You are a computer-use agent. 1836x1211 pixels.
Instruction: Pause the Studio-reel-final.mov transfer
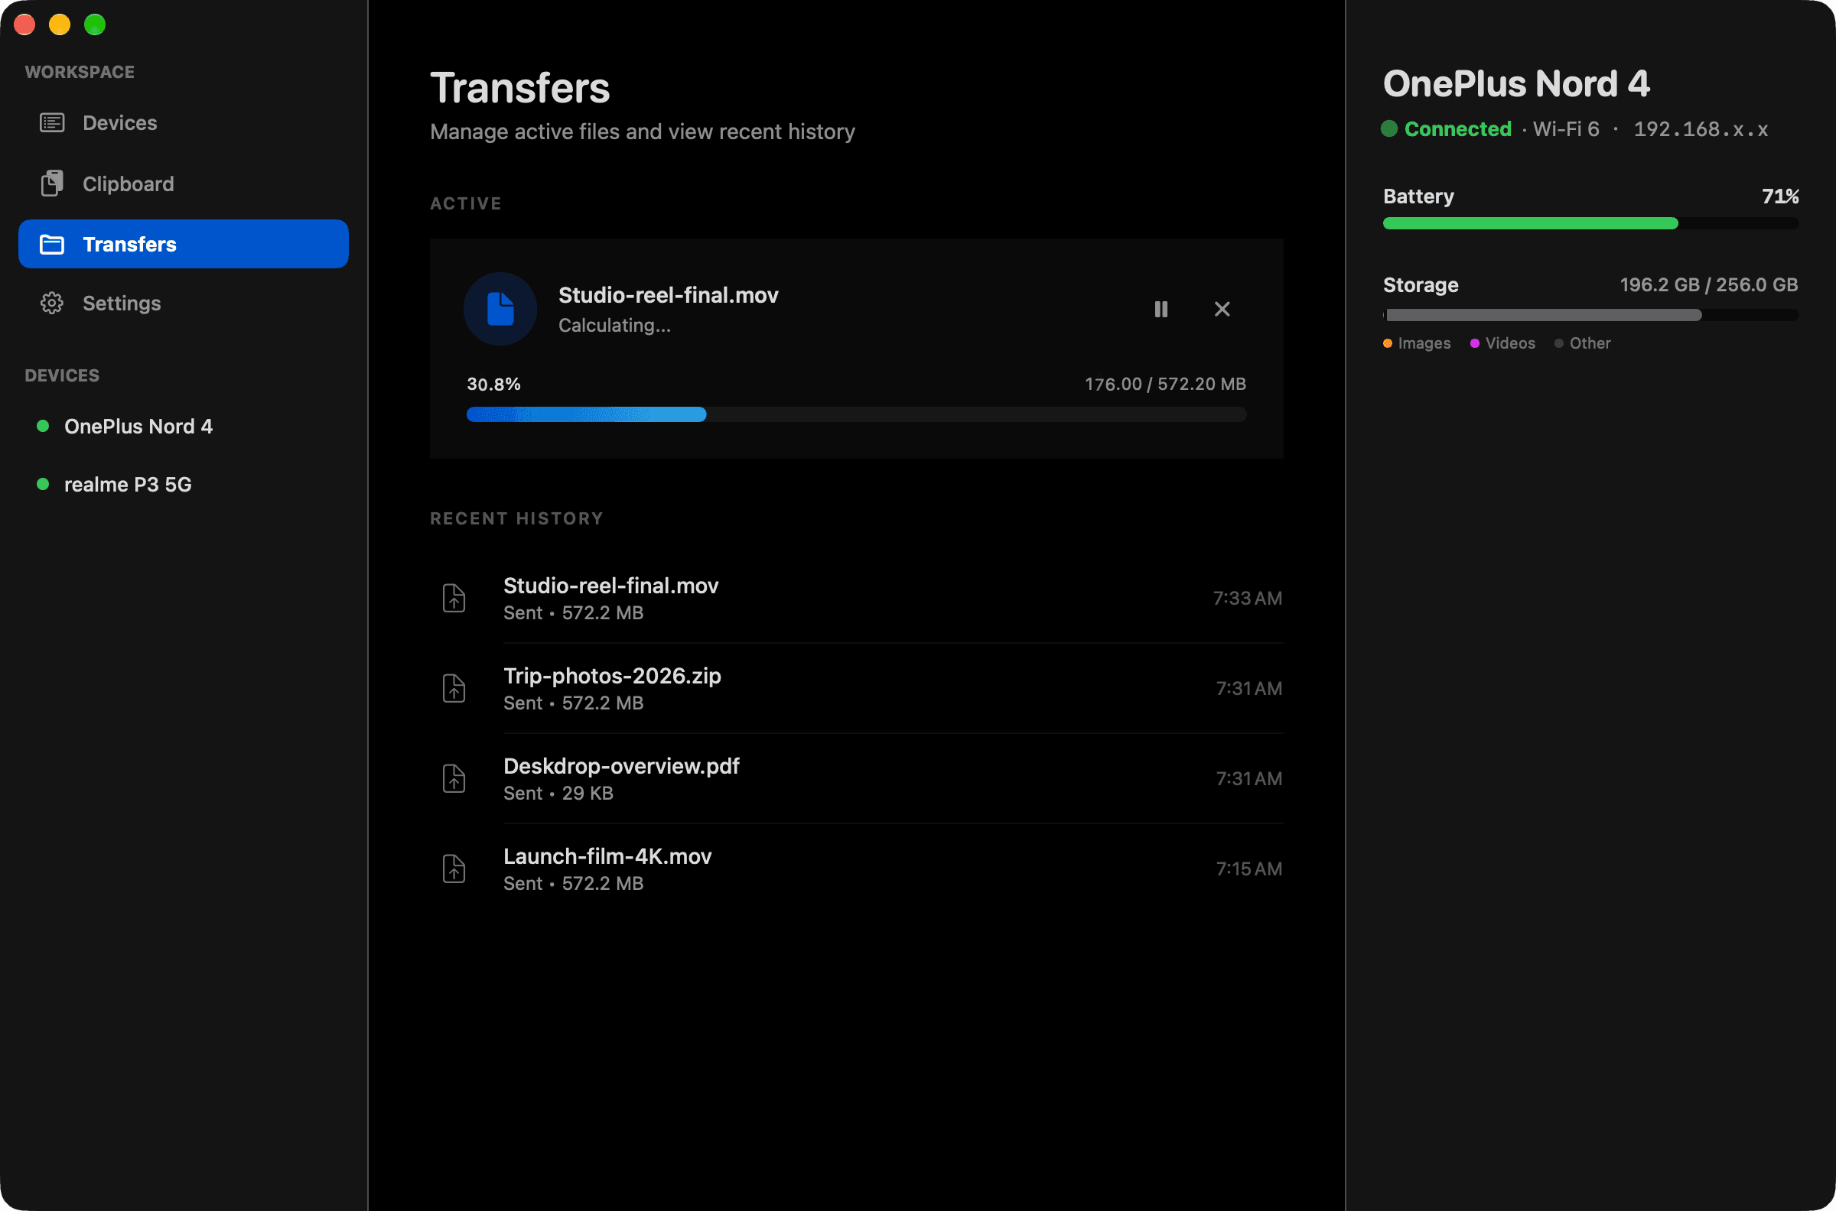[x=1161, y=309]
